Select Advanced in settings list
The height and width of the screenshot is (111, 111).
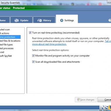[2, 52]
